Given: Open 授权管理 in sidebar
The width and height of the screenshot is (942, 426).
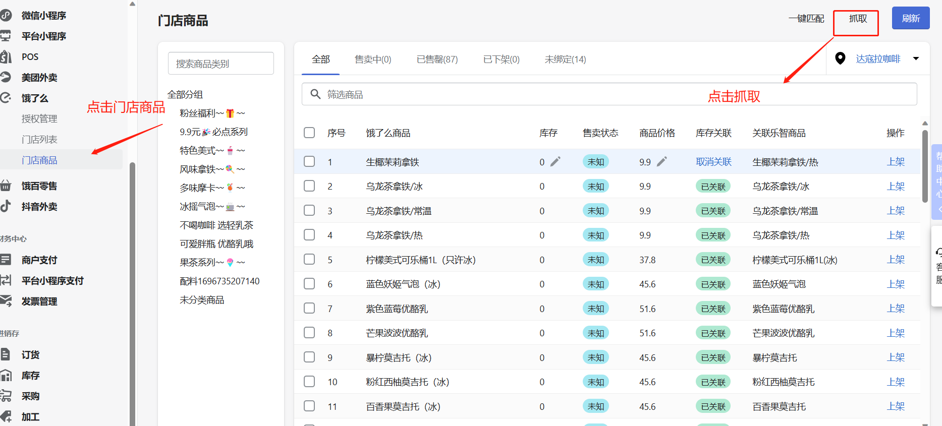Looking at the screenshot, I should point(39,118).
